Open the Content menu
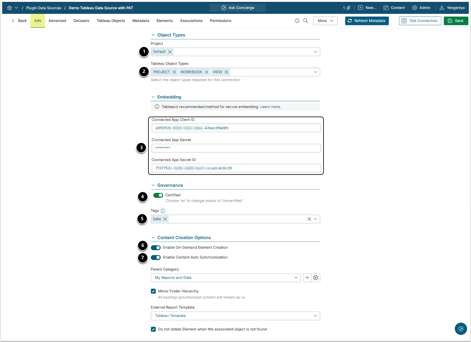The width and height of the screenshot is (471, 342). 394,8
